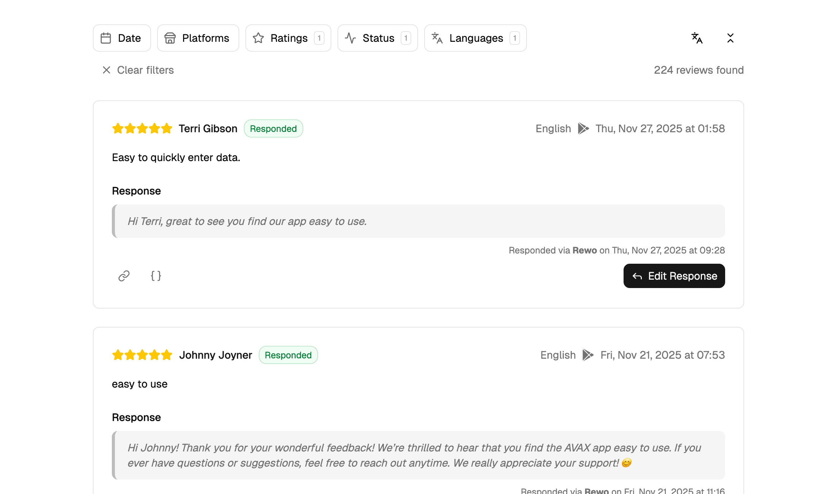Screen dimensions: 837x494
Task: Toggle the Responded badge on Johnny Joyner's review
Action: 288,355
